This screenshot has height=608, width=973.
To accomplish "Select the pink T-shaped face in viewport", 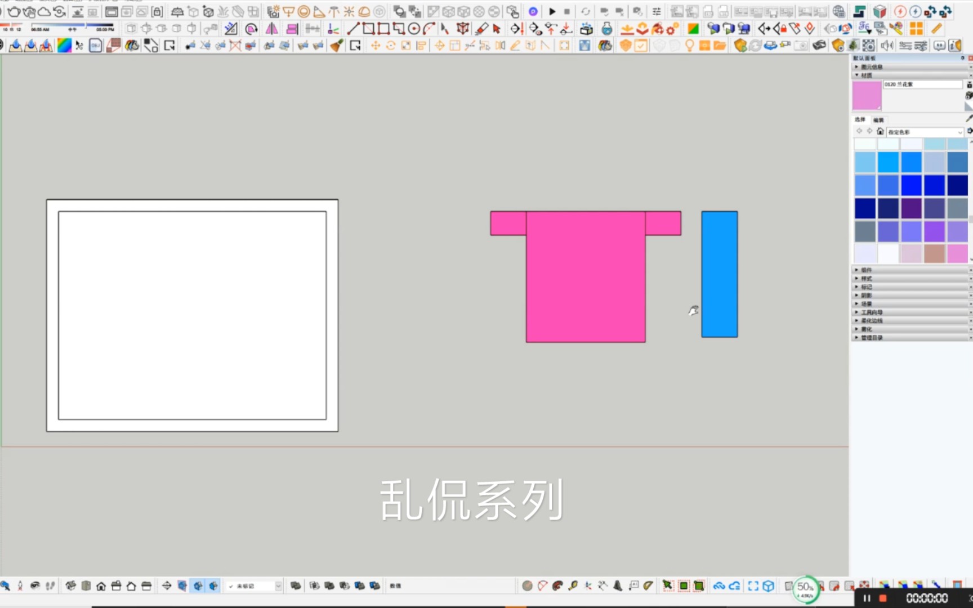I will click(x=586, y=276).
